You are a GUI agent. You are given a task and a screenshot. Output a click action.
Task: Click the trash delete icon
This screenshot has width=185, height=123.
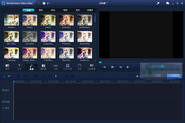pos(49,76)
